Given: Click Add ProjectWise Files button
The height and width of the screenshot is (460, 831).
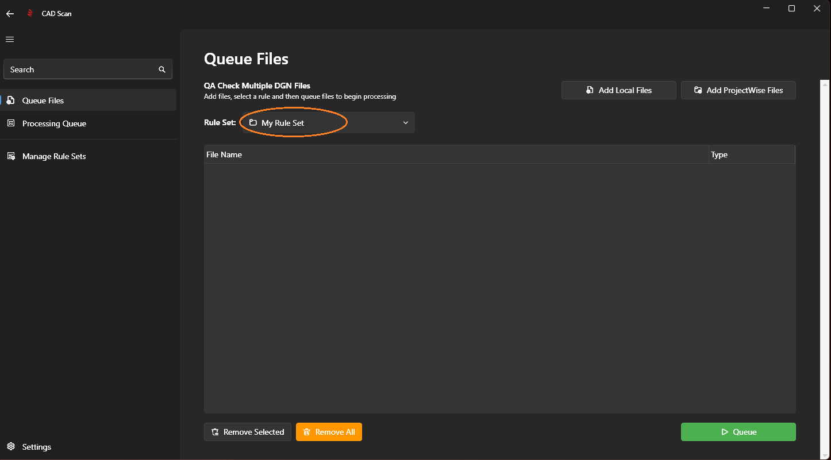Looking at the screenshot, I should 738,90.
